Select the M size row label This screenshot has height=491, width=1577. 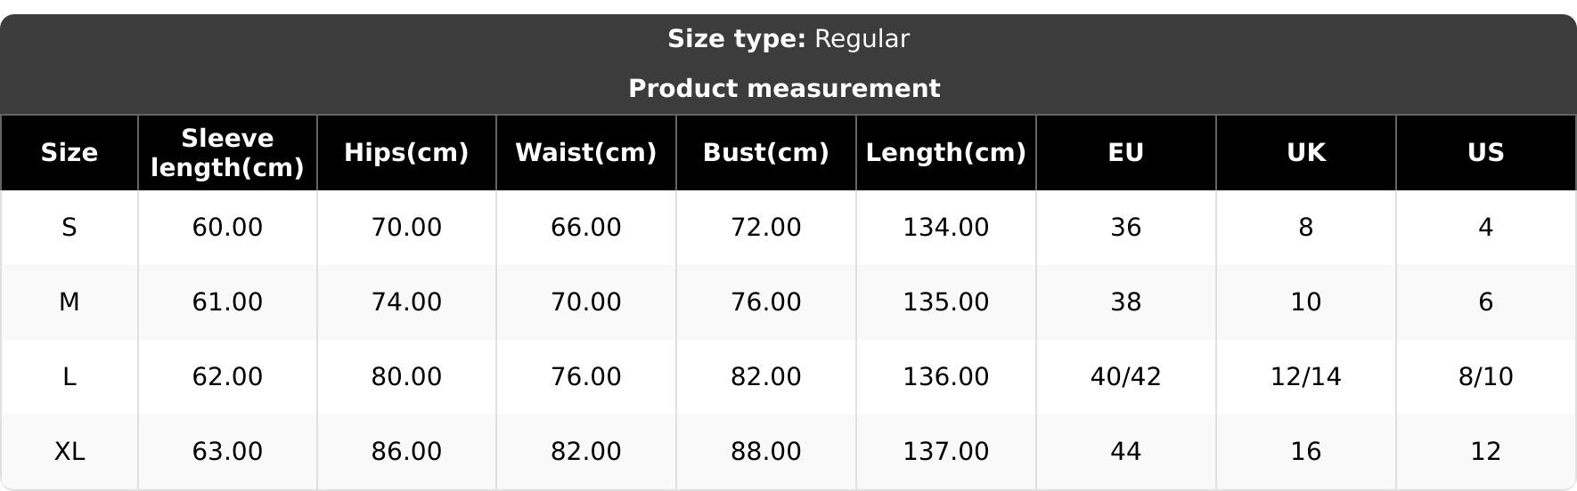click(x=69, y=302)
